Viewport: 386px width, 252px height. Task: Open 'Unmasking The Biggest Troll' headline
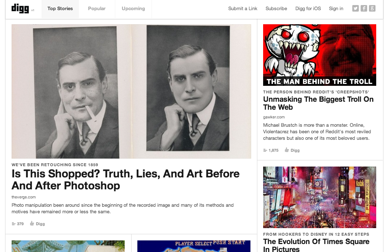tap(318, 103)
